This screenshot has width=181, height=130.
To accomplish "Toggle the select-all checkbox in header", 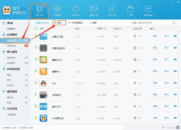I will coord(36,29).
